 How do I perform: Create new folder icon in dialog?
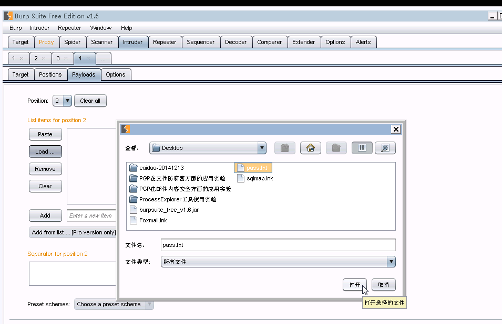336,148
